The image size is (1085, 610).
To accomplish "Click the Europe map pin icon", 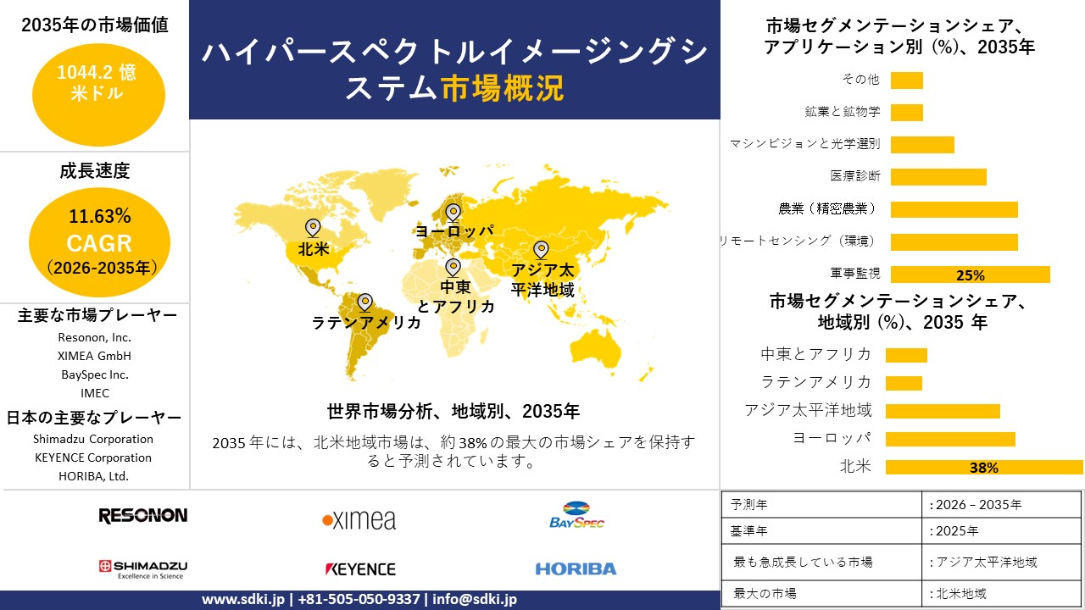I will pyautogui.click(x=453, y=212).
